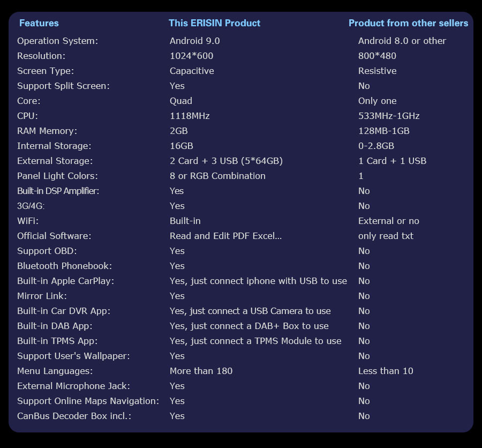Select the More than 180 languages value
This screenshot has width=482, height=448.
pyautogui.click(x=201, y=371)
